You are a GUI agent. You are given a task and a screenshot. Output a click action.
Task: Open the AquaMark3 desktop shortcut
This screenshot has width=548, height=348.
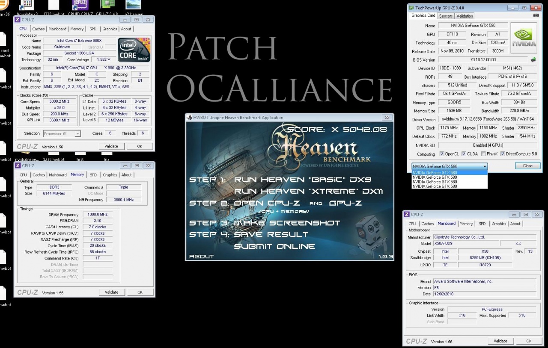(x=27, y=6)
